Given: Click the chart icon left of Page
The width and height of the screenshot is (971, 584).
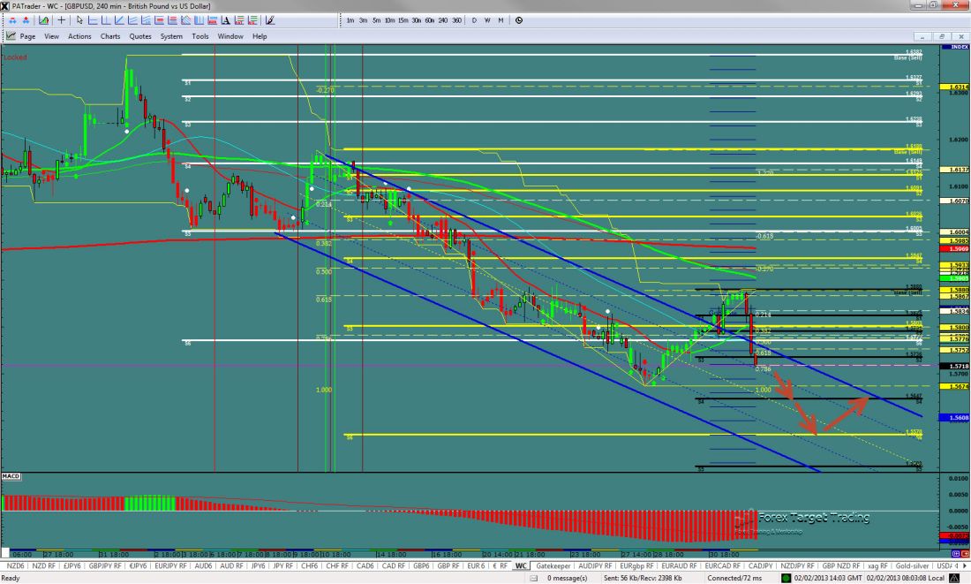Looking at the screenshot, I should [11, 36].
